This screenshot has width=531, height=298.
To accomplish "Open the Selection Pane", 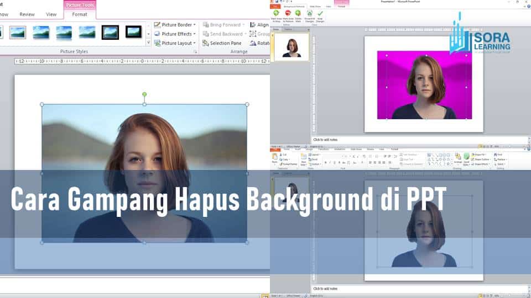I will coord(222,43).
